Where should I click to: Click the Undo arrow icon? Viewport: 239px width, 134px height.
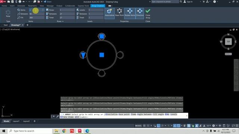(24, 1)
